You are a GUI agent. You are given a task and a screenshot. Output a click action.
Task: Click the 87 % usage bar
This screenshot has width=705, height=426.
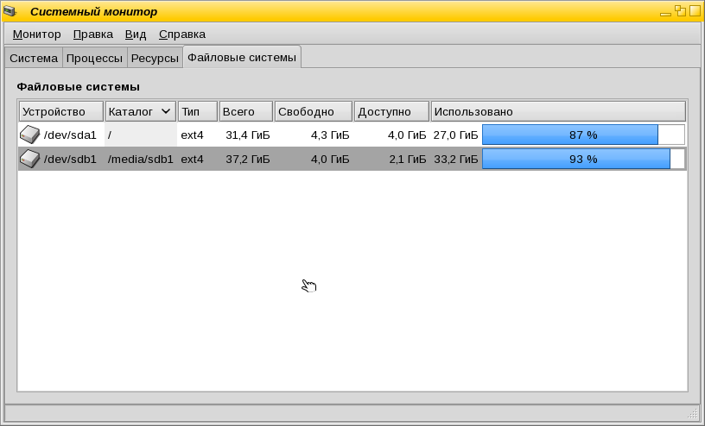coord(583,135)
